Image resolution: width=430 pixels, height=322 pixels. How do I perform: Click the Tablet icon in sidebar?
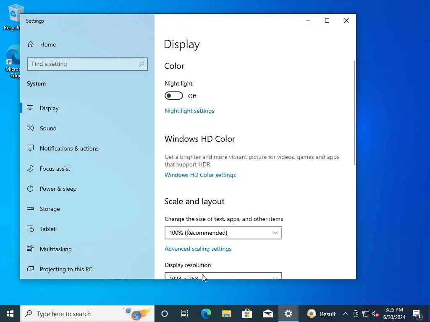pyautogui.click(x=30, y=229)
